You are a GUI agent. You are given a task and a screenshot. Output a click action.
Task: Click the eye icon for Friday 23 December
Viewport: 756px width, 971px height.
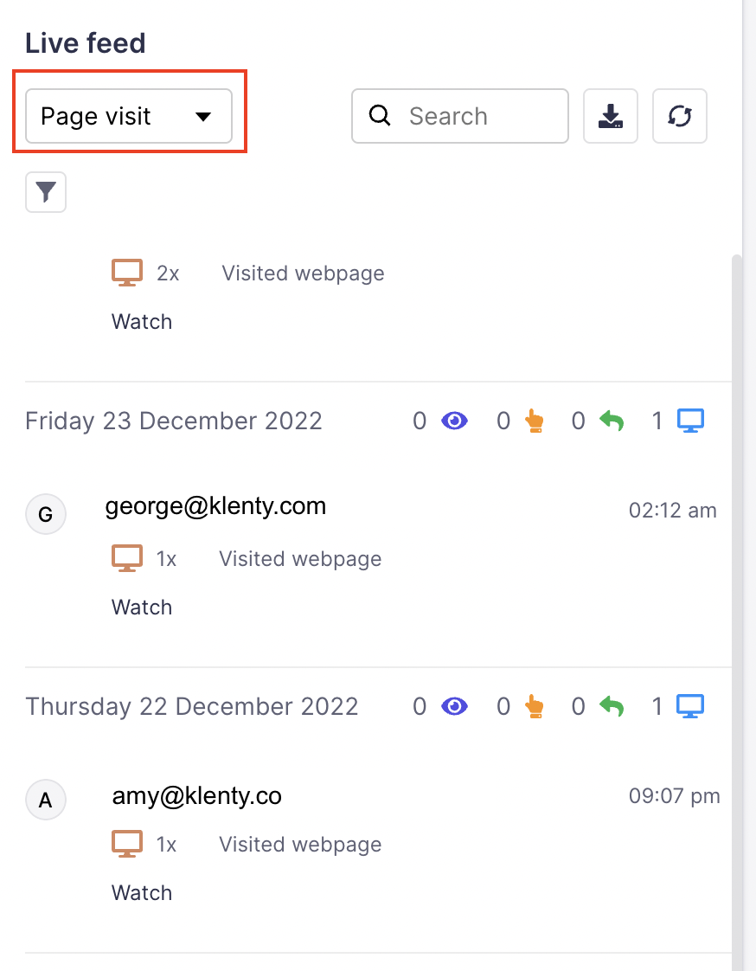454,421
